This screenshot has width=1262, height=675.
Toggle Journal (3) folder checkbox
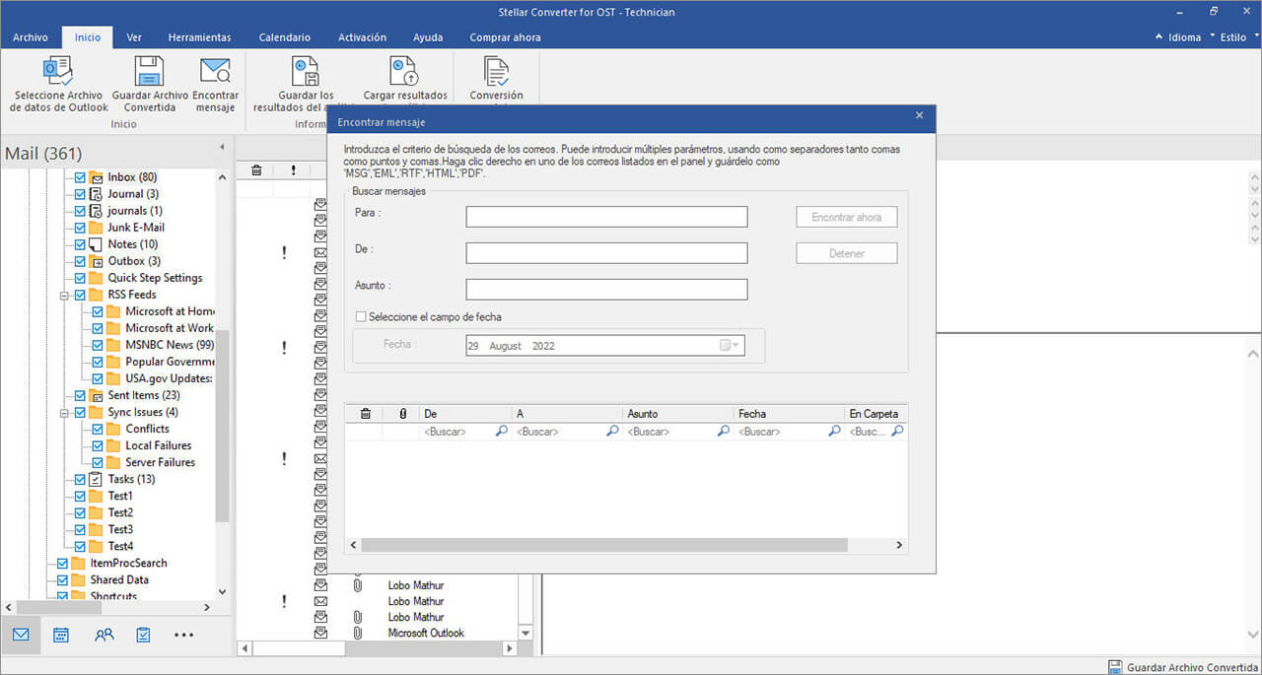tap(81, 194)
